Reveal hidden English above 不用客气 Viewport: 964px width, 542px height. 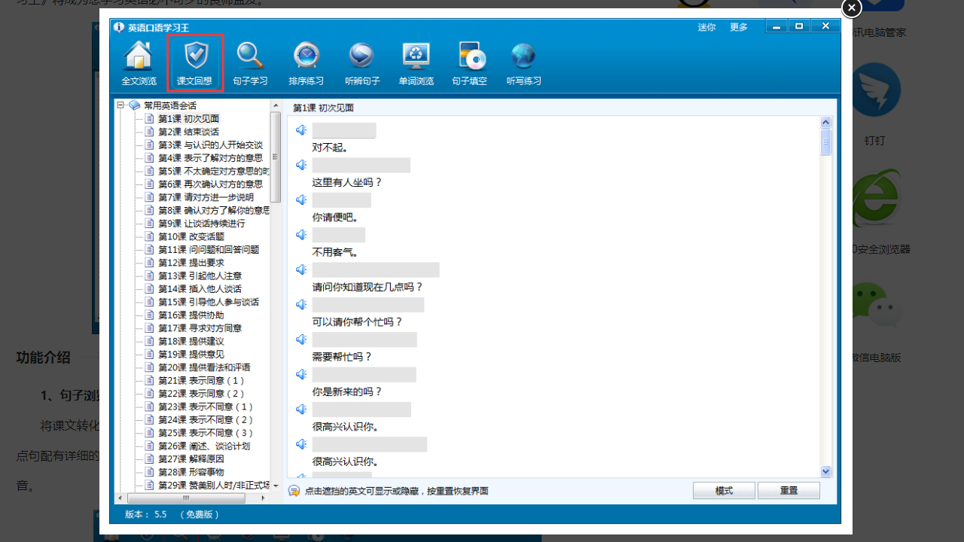pos(339,234)
